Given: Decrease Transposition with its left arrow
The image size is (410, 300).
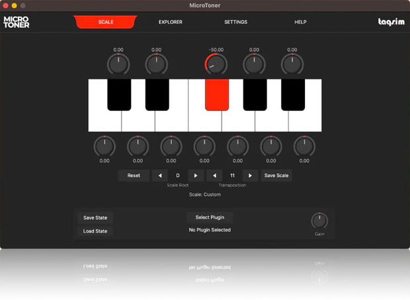Looking at the screenshot, I should pyautogui.click(x=214, y=175).
